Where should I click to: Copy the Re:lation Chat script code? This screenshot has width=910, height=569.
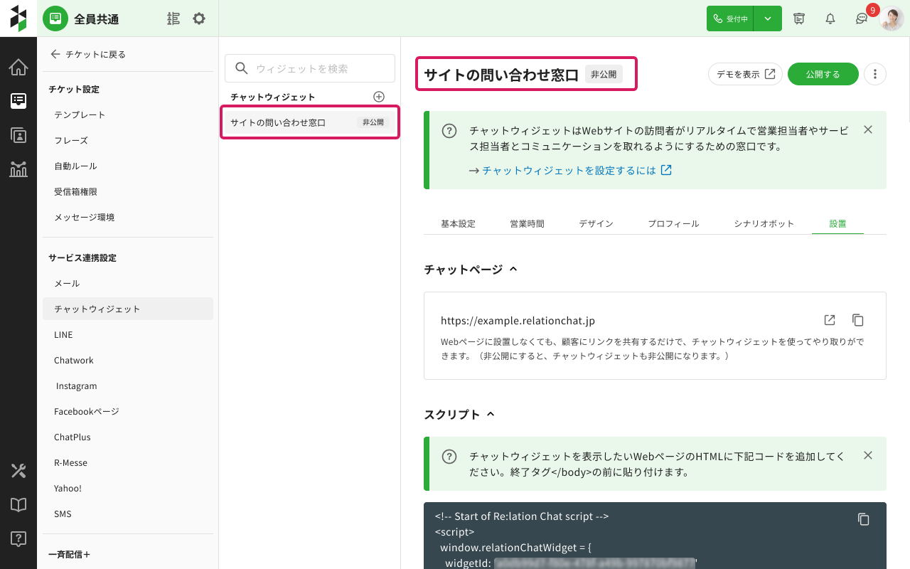point(863,519)
